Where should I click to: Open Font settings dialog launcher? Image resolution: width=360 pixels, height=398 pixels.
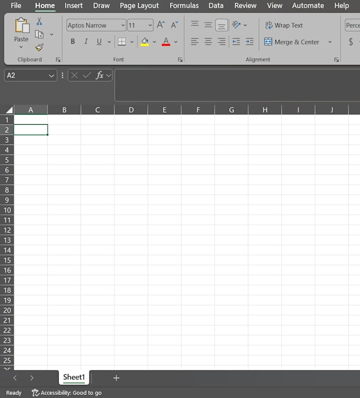click(x=180, y=60)
